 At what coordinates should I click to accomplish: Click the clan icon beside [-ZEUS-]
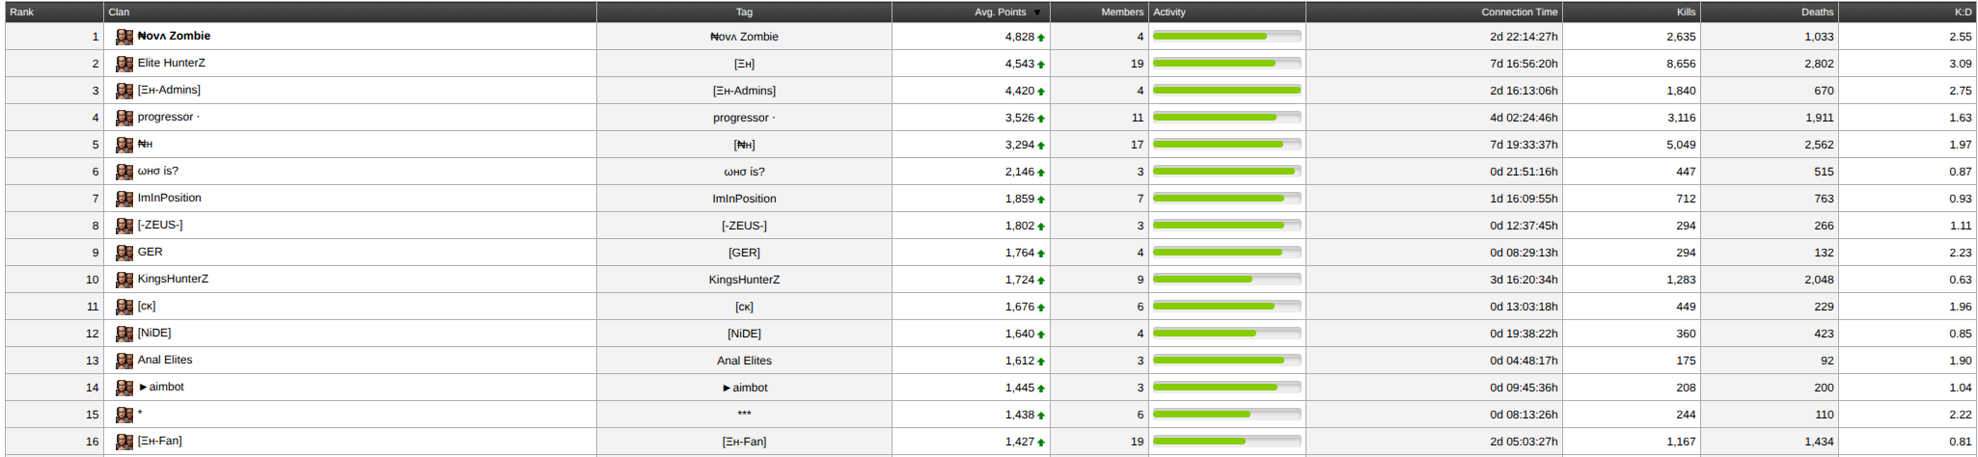coord(124,226)
